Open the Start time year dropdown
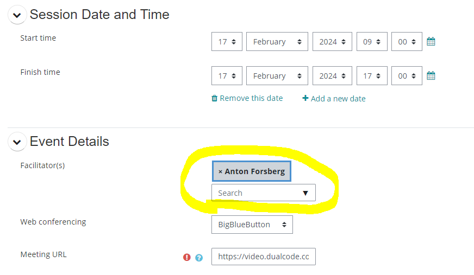Viewport: 474px width, 275px height. [332, 42]
